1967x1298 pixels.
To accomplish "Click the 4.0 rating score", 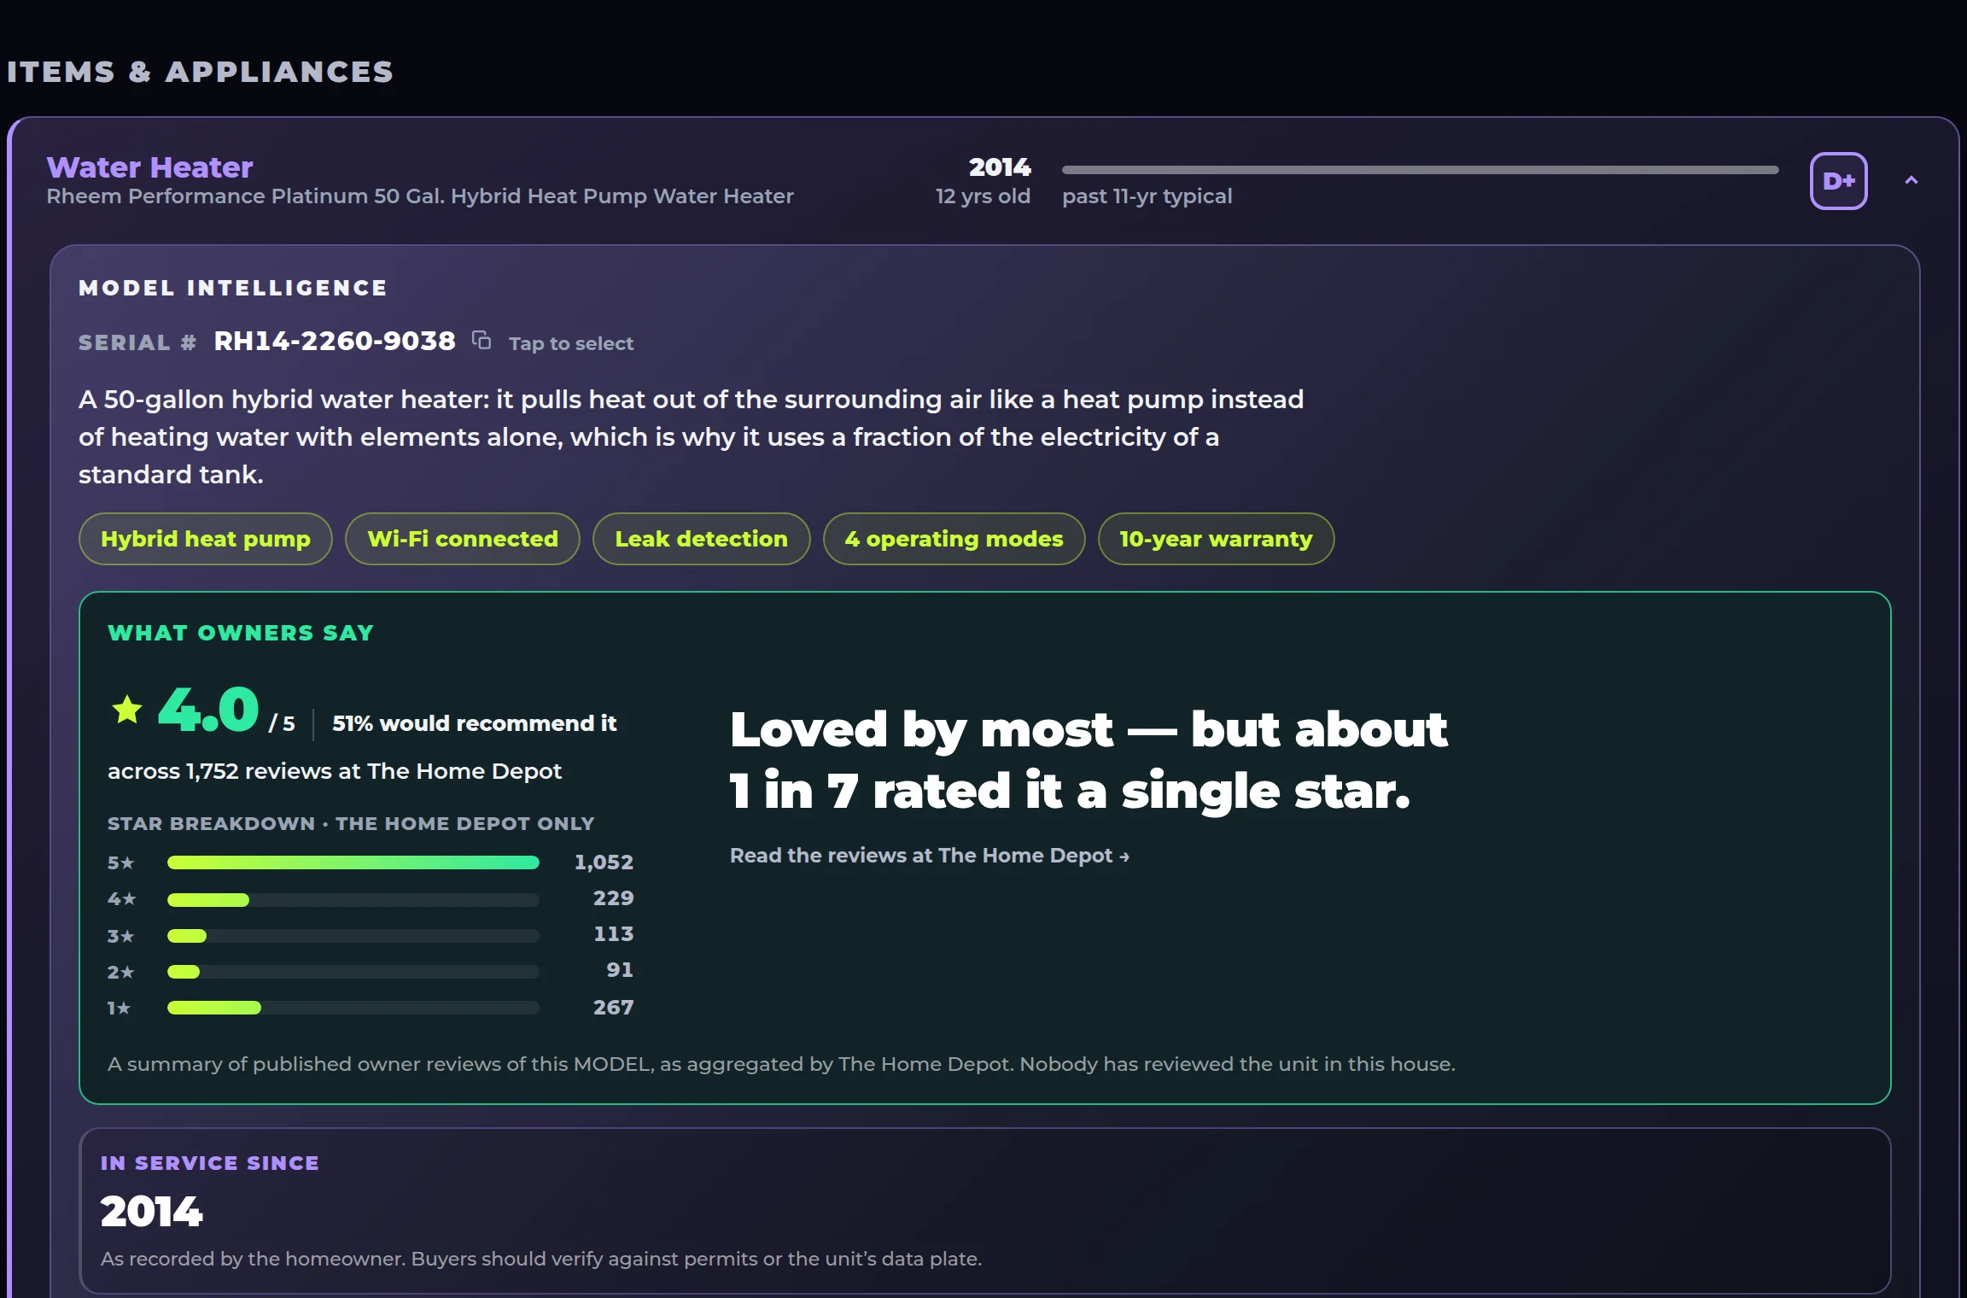I will pos(208,710).
